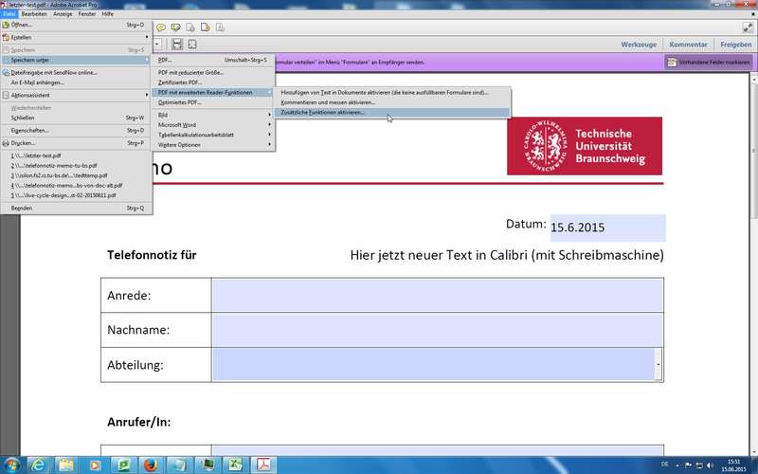Click the Datum field showing 15.6.2015
758x474 pixels.
point(606,228)
